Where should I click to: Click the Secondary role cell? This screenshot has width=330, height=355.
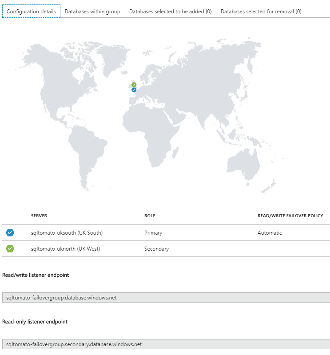point(157,249)
